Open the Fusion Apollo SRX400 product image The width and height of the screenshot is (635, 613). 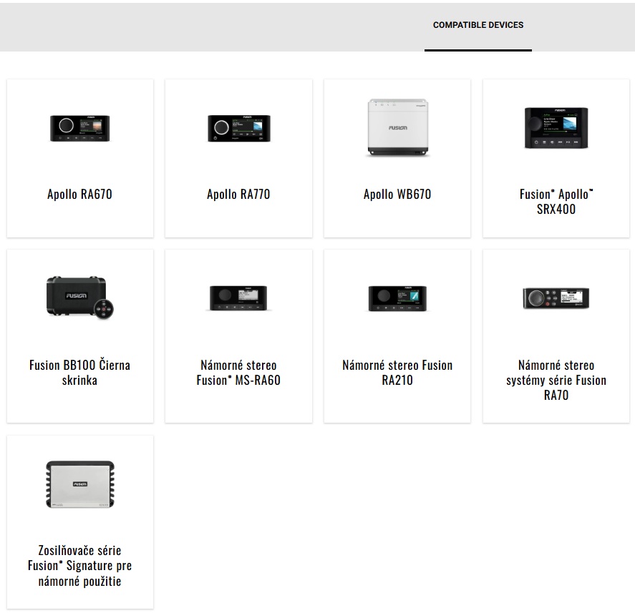pyautogui.click(x=556, y=128)
